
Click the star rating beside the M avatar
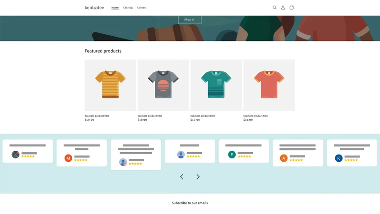coord(81,160)
